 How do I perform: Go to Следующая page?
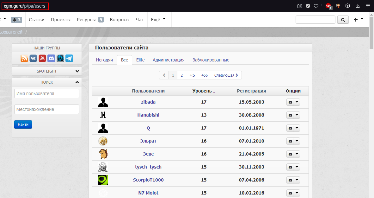click(226, 75)
